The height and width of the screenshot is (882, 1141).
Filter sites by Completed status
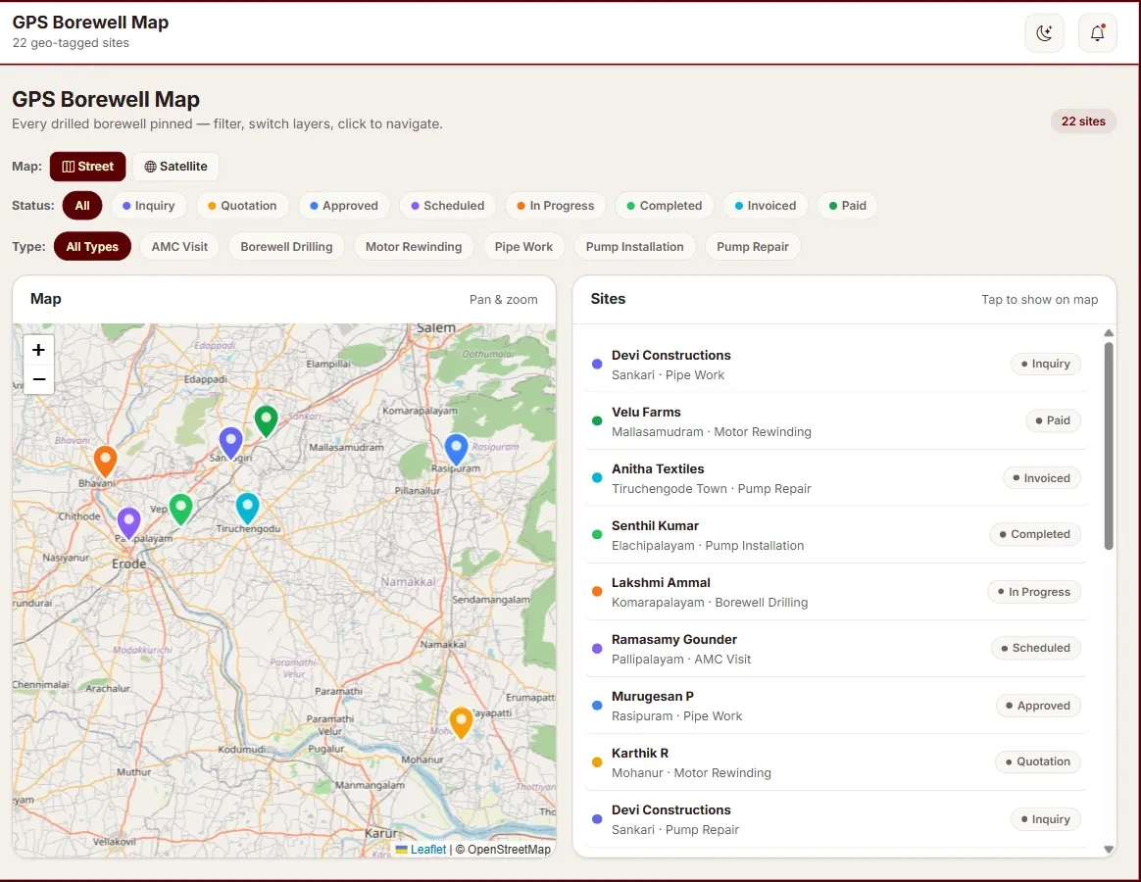665,205
